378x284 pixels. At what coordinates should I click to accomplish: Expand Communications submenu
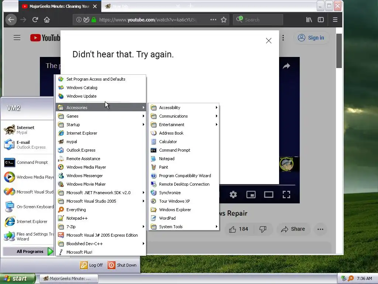tap(183, 116)
